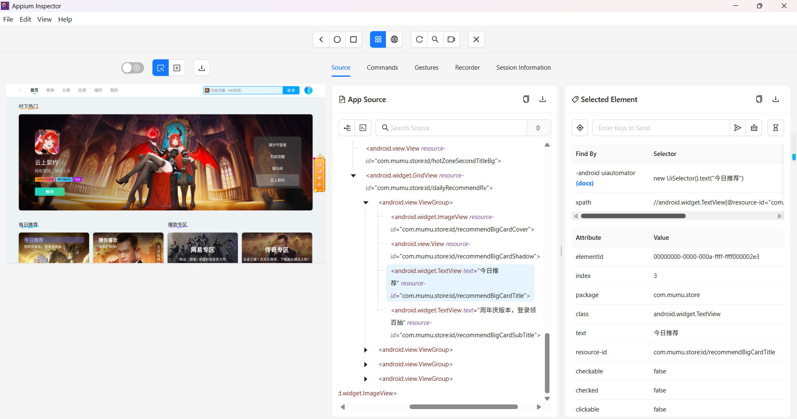Click the App Switcher square button
797x419 pixels.
(353, 39)
